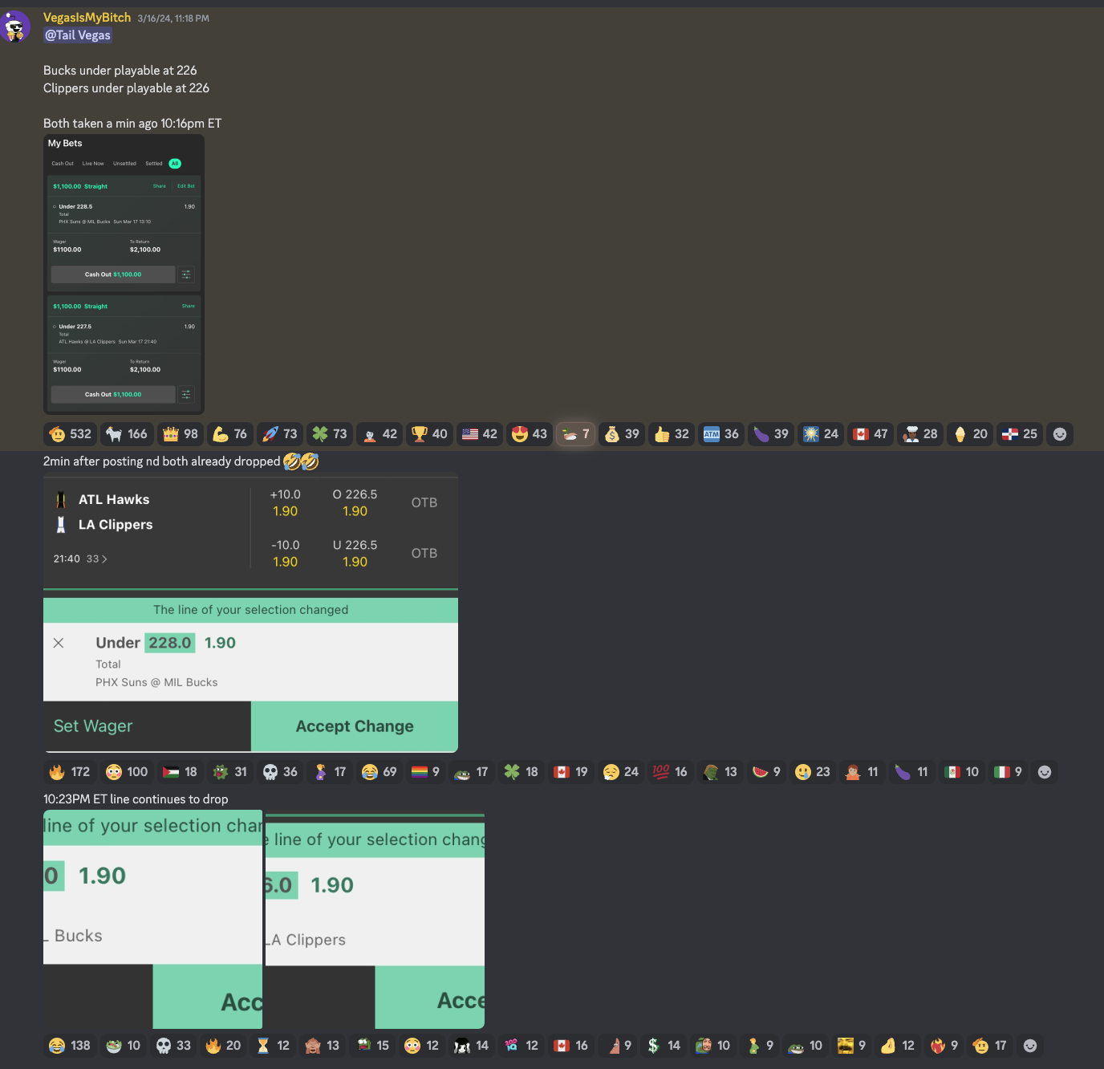Image resolution: width=1104 pixels, height=1069 pixels.
Task: Click the trophy reaction showing 40
Action: [x=429, y=434]
